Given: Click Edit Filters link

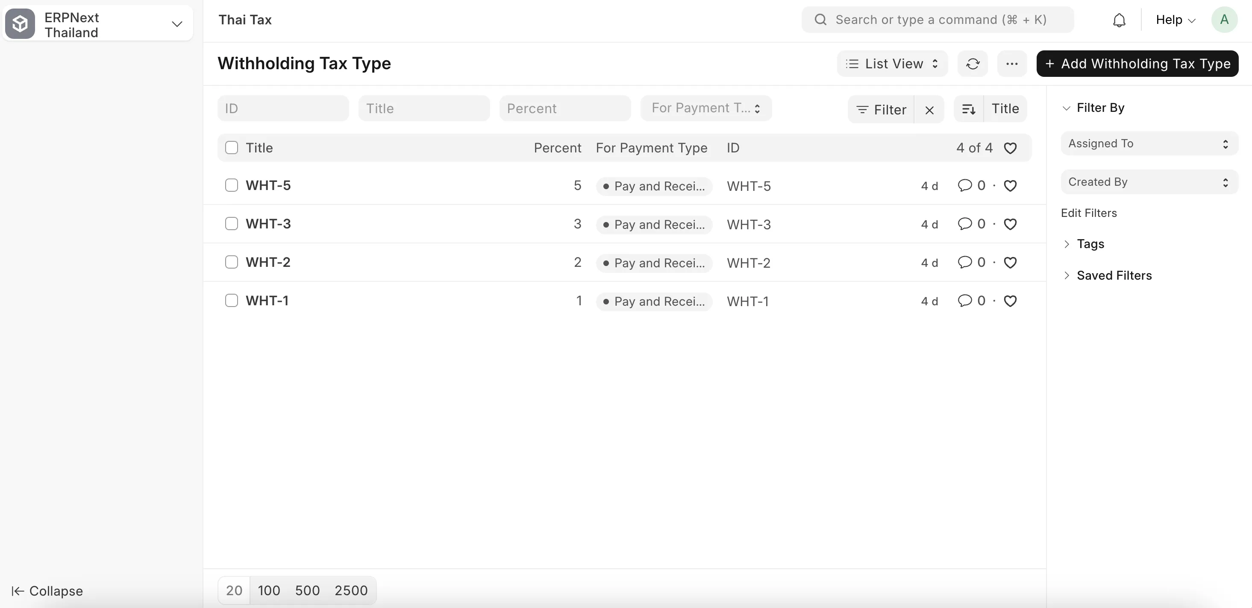Looking at the screenshot, I should pyautogui.click(x=1089, y=213).
